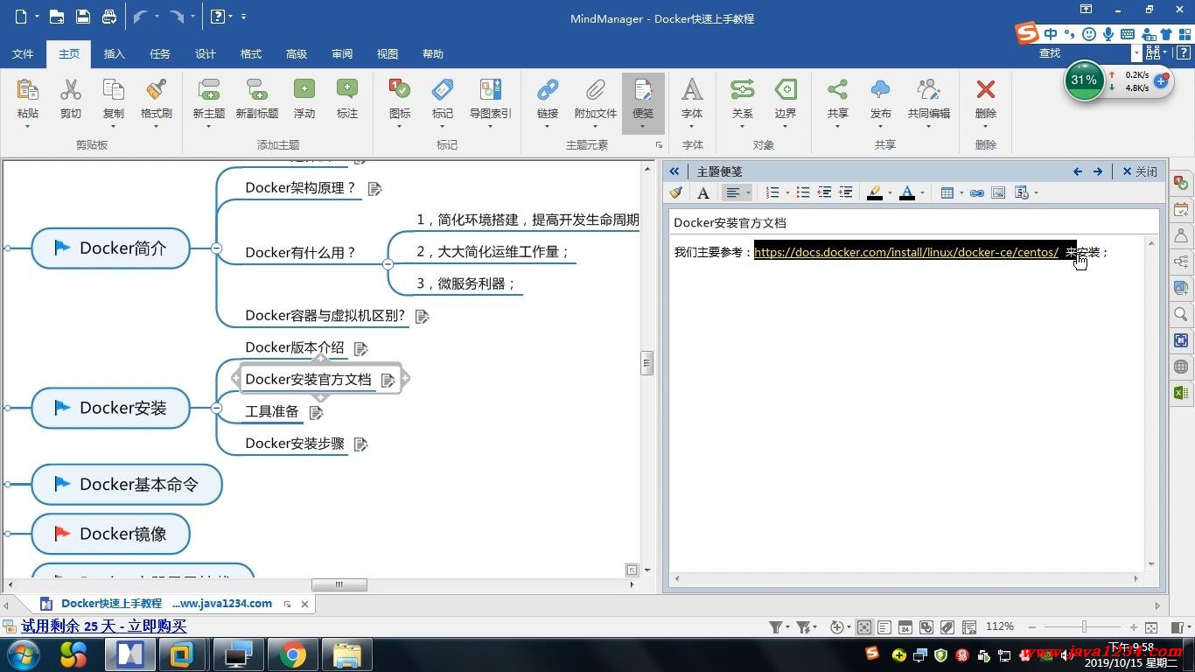Screen dimensions: 1195x672
Task: Click the zoom slider in status bar
Action: click(x=1084, y=627)
